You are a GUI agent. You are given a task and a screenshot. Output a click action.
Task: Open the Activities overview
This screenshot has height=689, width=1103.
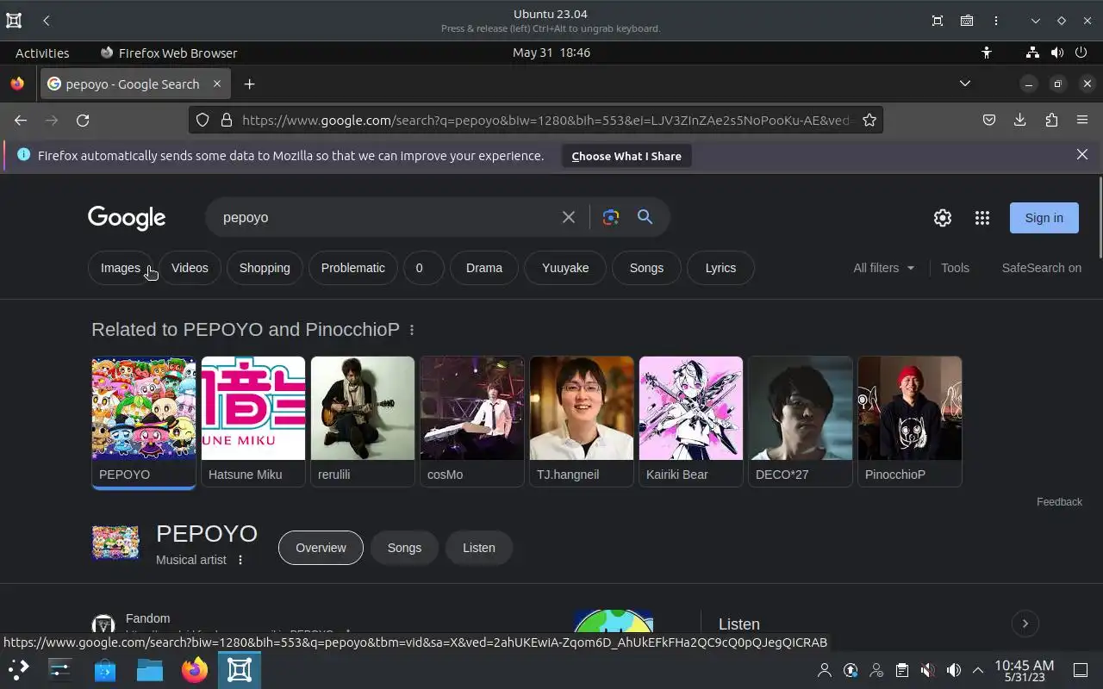tap(42, 53)
